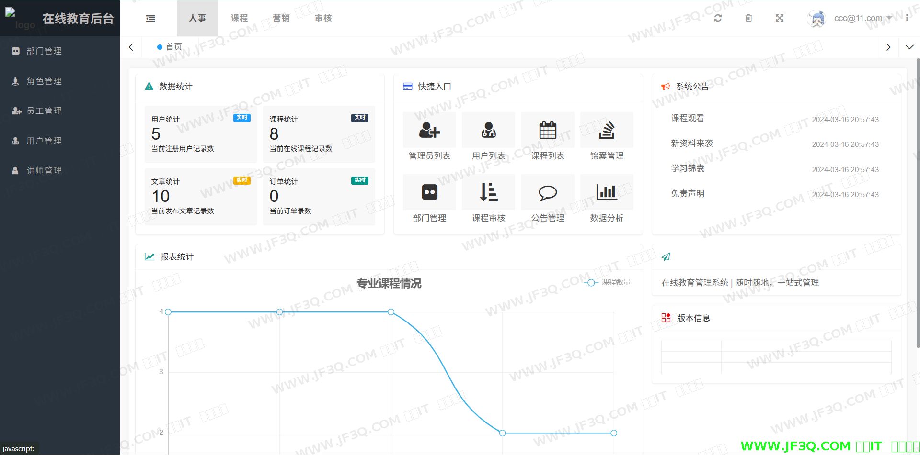The image size is (920, 455).
Task: Open 公告管理 speech bubble icon
Action: click(548, 192)
